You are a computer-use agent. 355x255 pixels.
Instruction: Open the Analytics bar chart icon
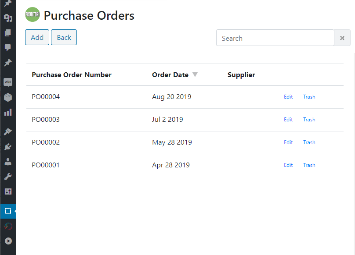[8, 112]
